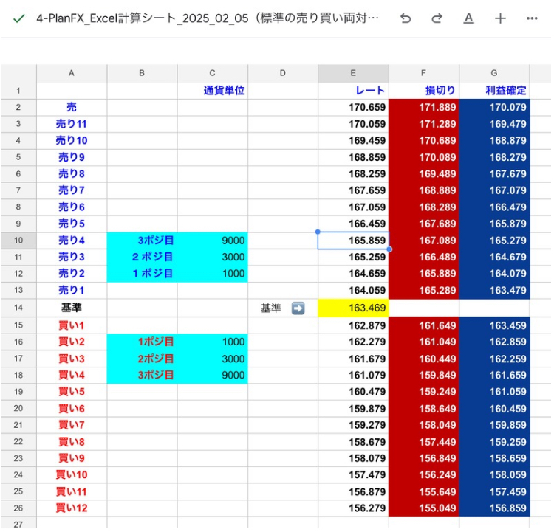This screenshot has width=554, height=532.
Task: Select row 1 header
Action: 18,91
